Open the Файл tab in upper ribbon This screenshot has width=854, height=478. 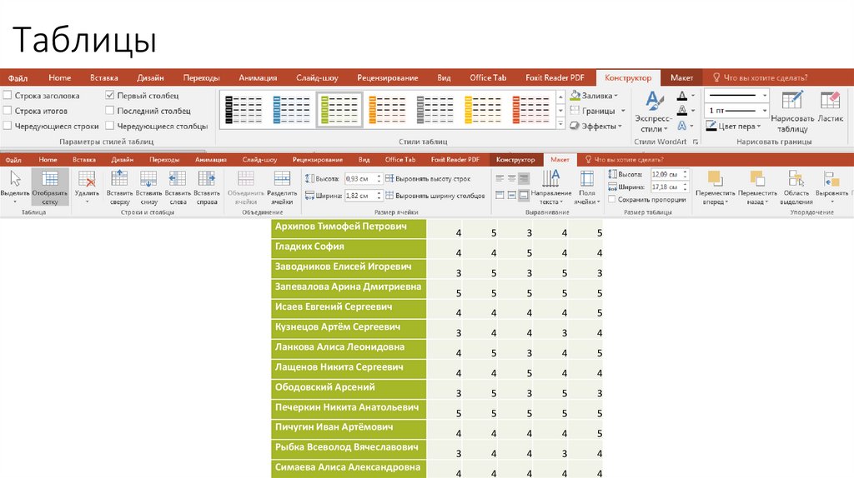18,77
